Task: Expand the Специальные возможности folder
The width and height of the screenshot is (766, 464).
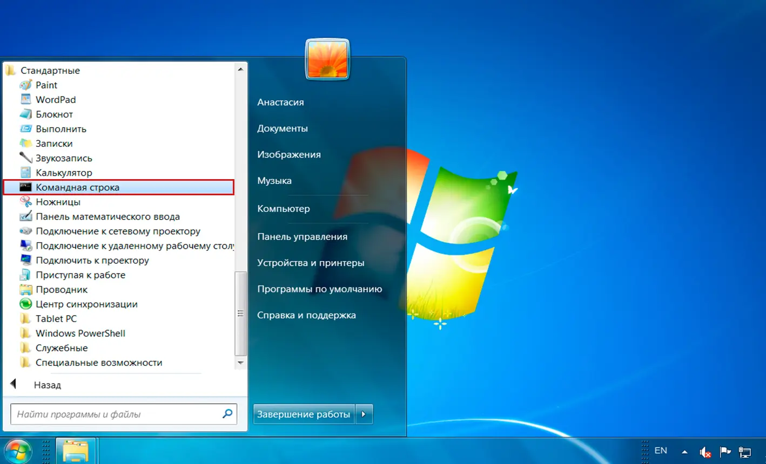Action: [x=99, y=362]
